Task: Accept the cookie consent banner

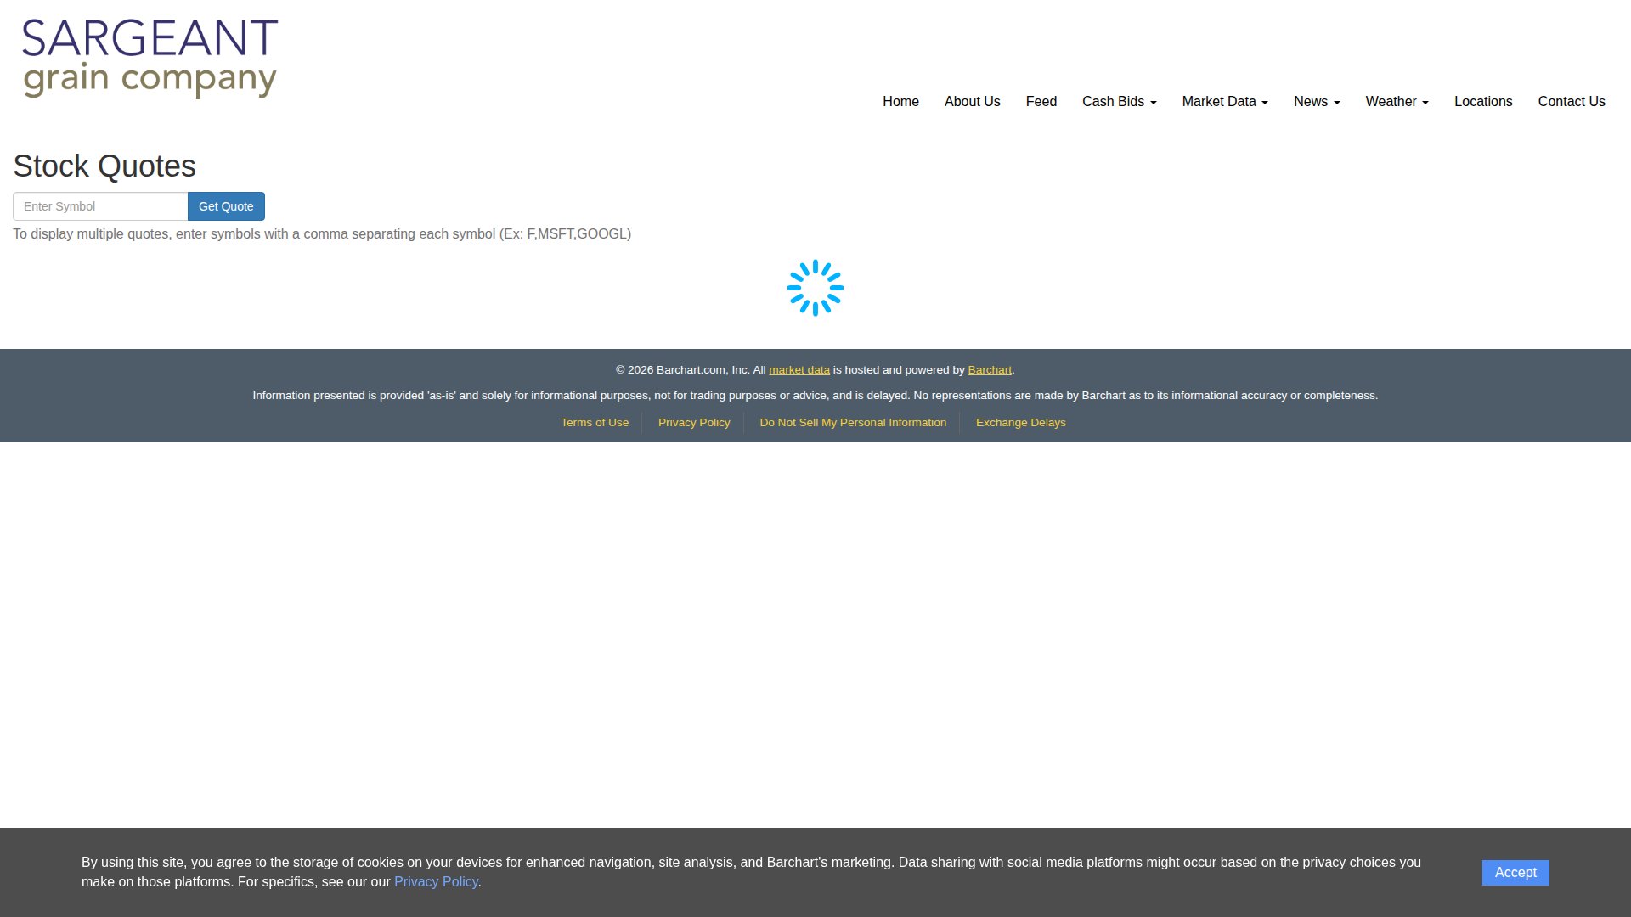Action: [1515, 873]
